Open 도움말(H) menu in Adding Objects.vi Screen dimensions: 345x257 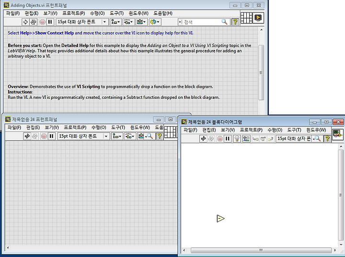[163, 13]
